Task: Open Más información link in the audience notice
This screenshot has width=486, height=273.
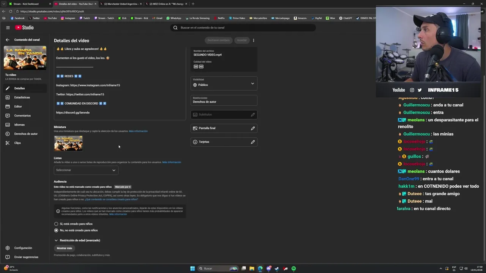Action: [118, 214]
